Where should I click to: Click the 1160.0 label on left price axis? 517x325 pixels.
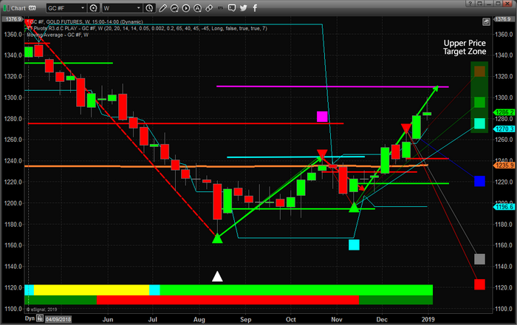[13, 245]
